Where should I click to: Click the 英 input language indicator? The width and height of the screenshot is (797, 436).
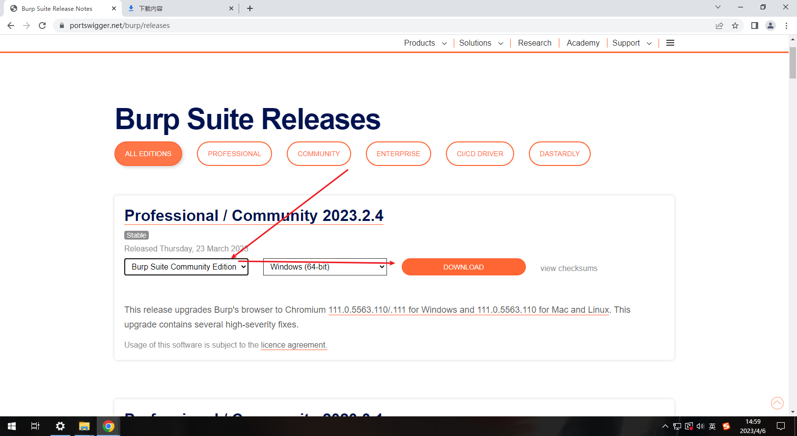point(713,426)
